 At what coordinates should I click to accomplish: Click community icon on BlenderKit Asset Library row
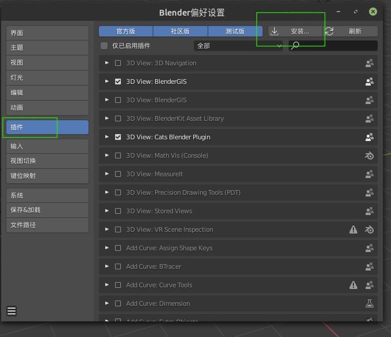369,118
